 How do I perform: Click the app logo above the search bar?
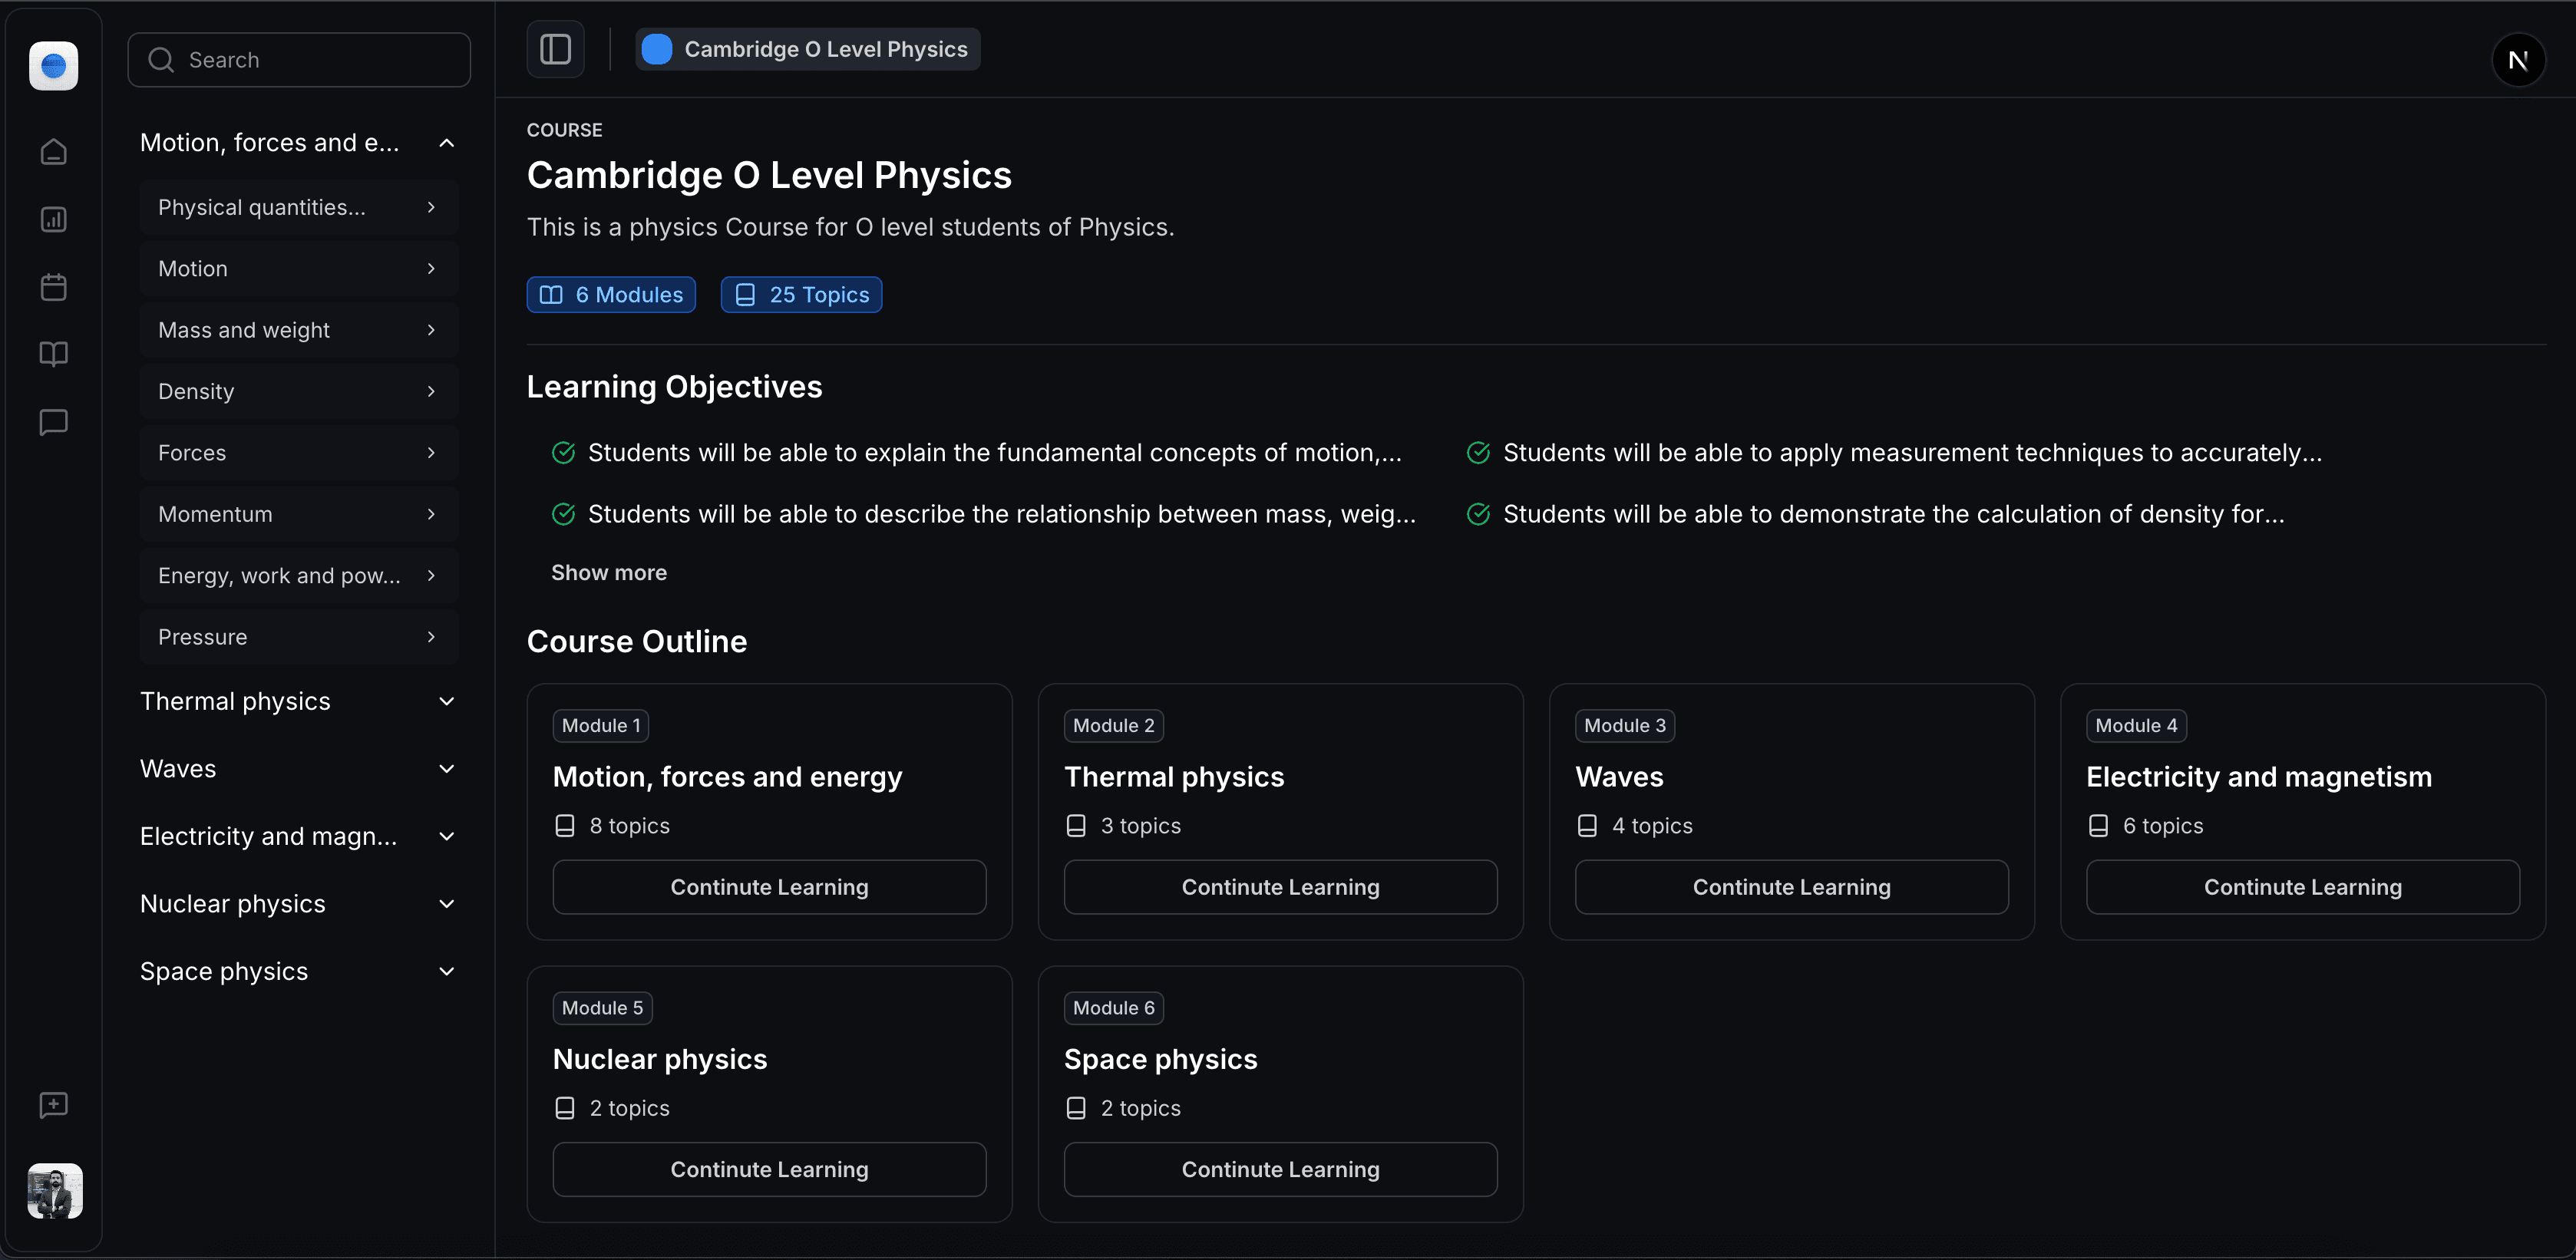click(x=53, y=66)
